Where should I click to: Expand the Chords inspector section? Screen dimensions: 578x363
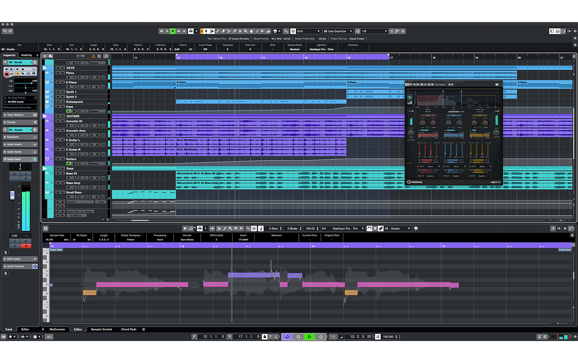[x=21, y=122]
